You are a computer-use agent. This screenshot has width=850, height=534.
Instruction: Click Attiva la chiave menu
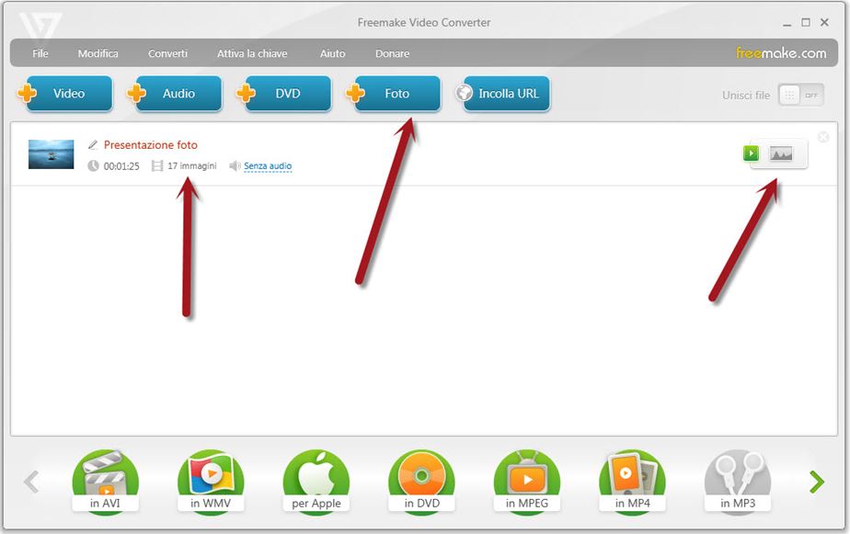pos(252,53)
